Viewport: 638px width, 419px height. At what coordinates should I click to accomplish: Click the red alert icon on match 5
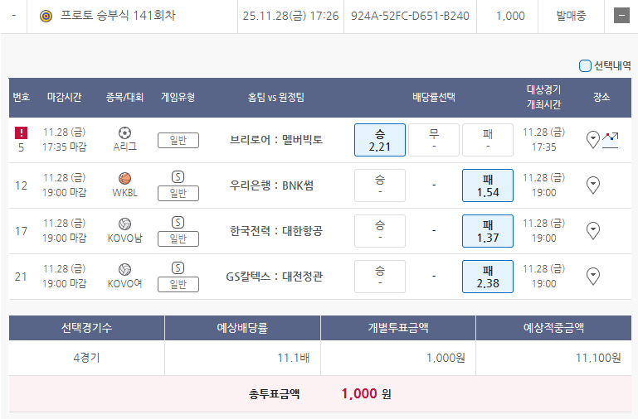coord(22,132)
